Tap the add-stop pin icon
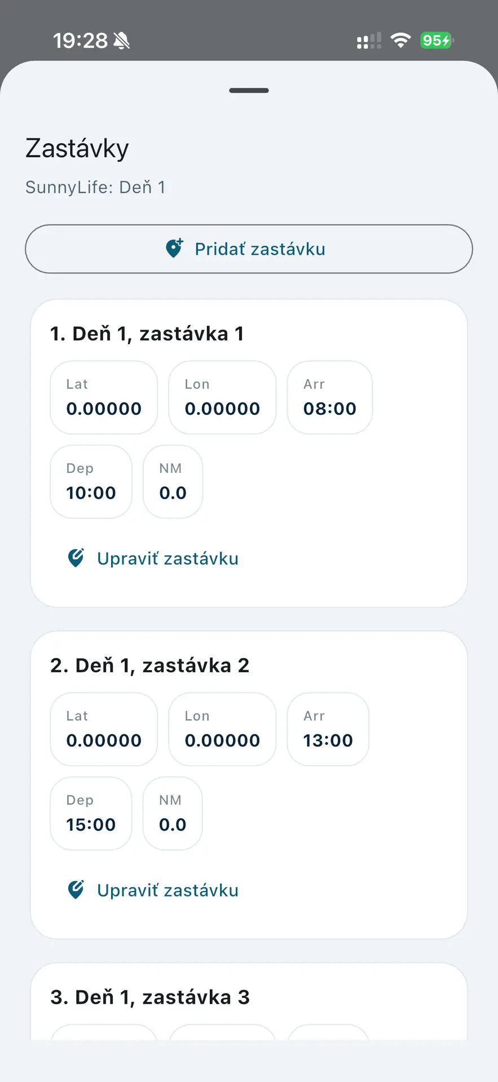 click(x=174, y=248)
